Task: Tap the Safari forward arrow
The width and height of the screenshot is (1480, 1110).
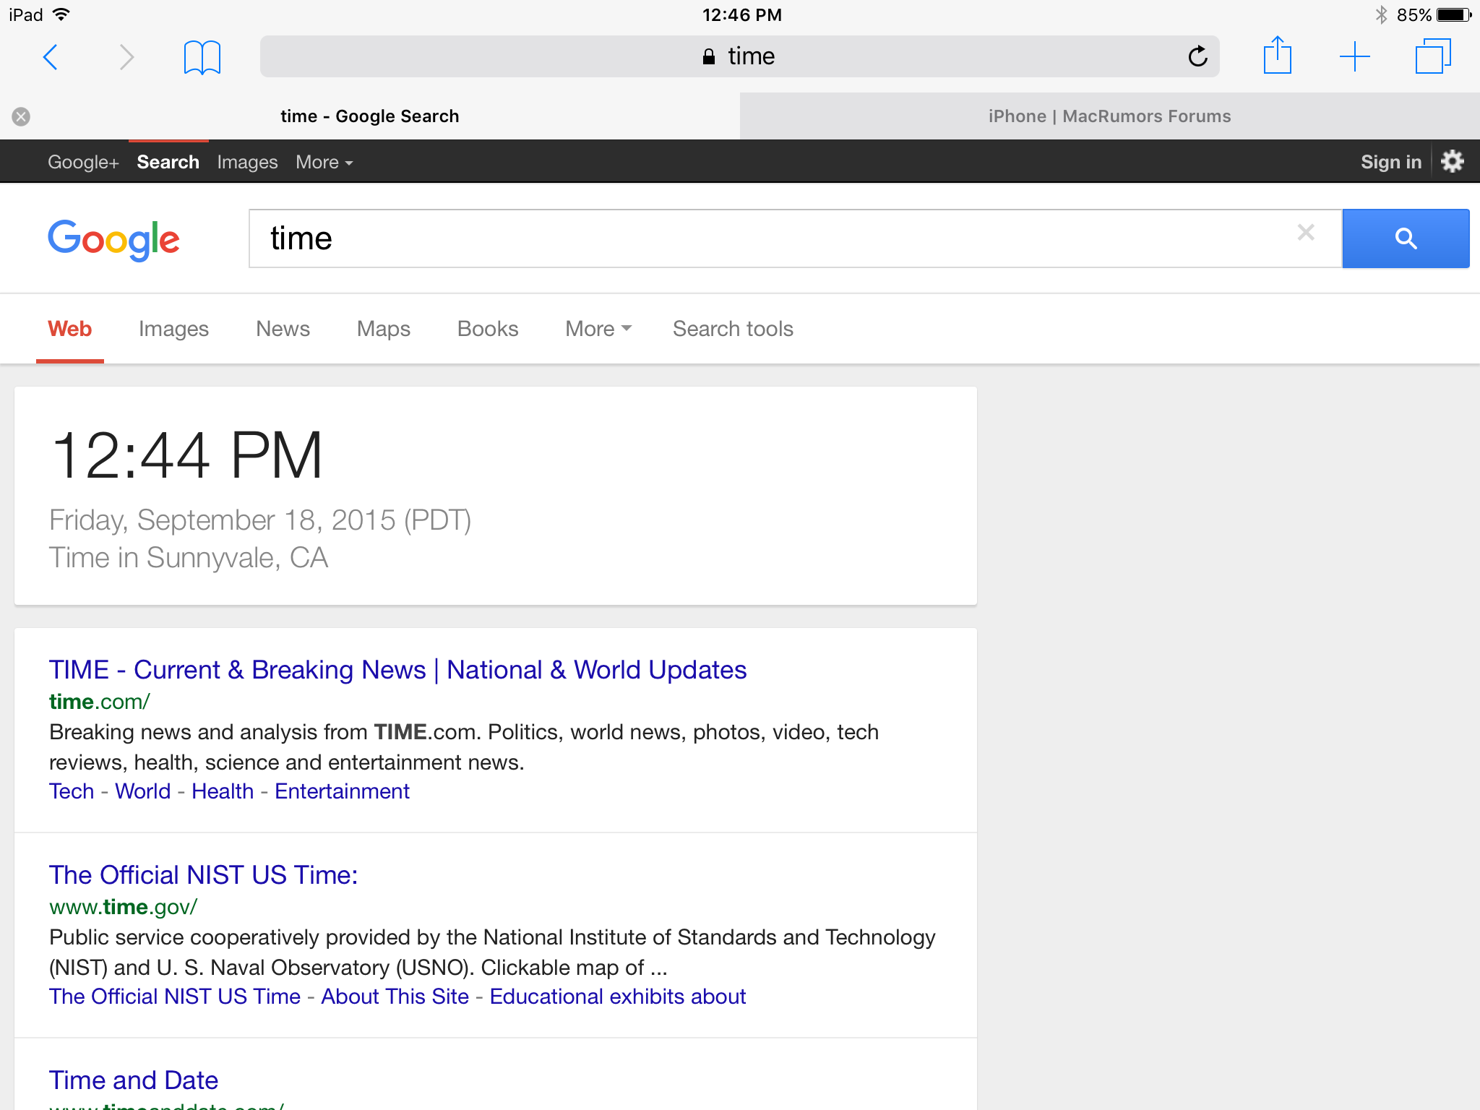Action: point(126,57)
